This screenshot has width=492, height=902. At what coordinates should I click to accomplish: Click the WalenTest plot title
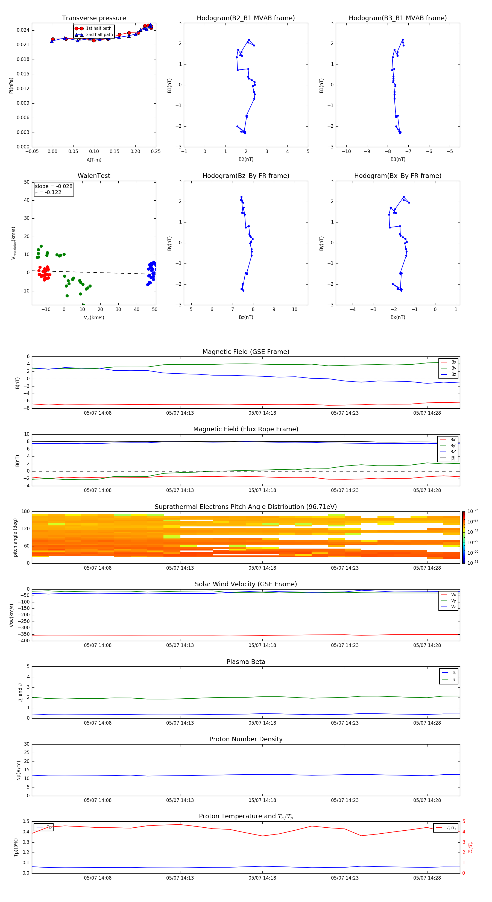point(94,176)
